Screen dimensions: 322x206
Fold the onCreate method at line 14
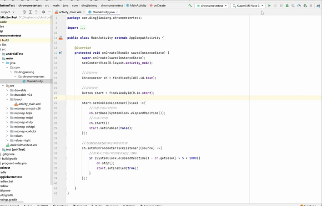coord(66,53)
